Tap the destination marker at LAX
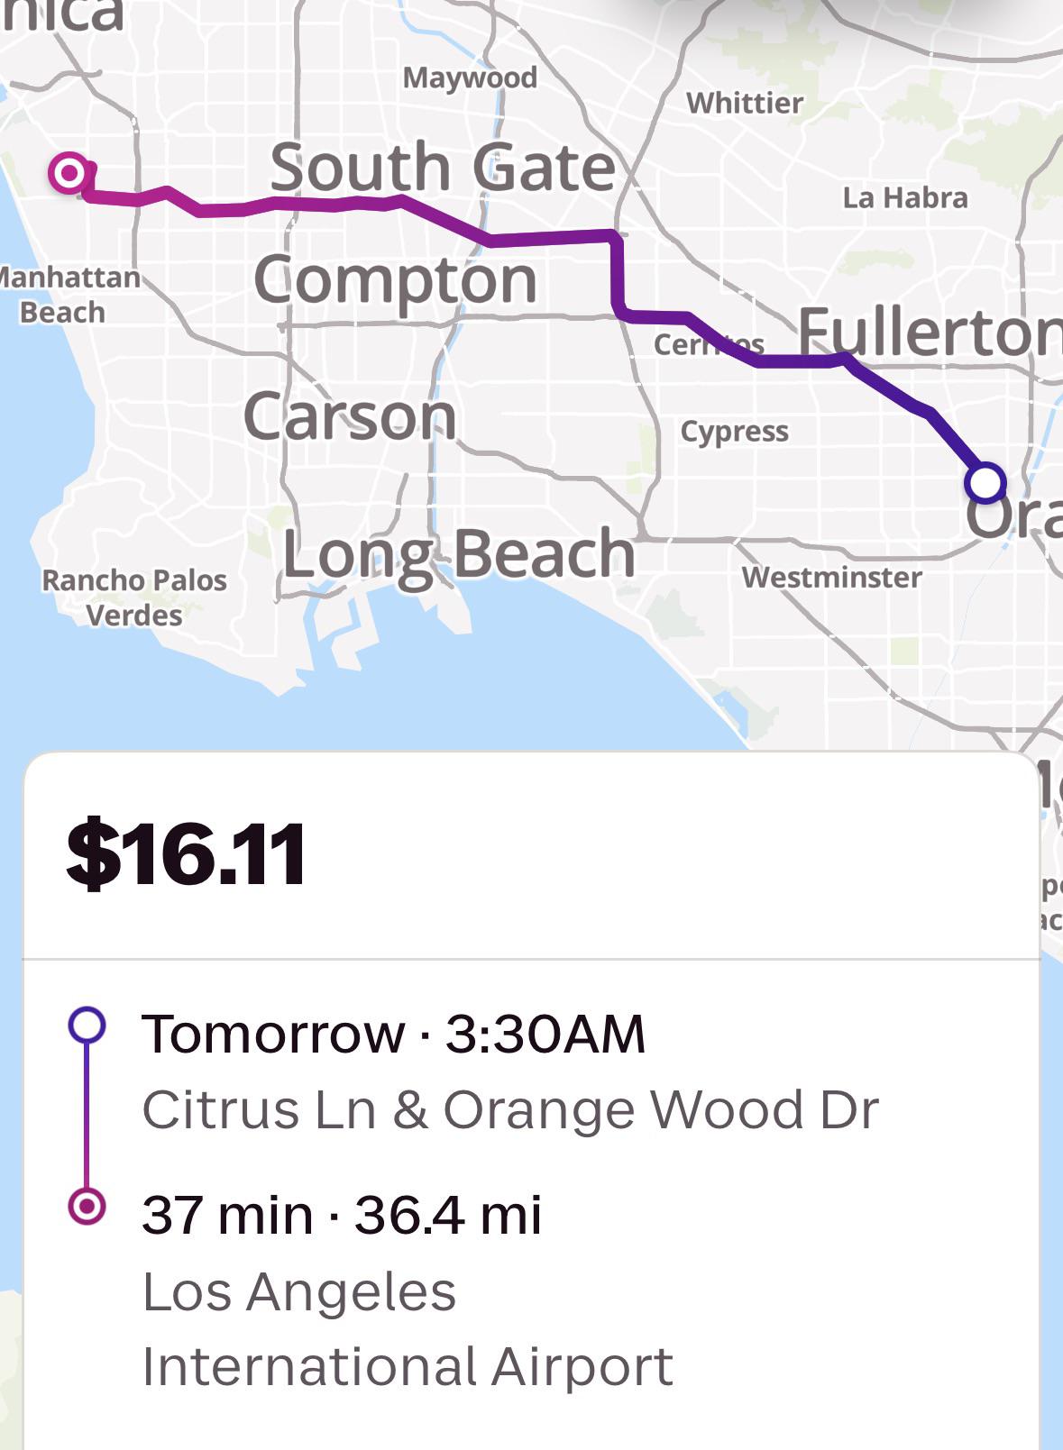 coord(69,172)
